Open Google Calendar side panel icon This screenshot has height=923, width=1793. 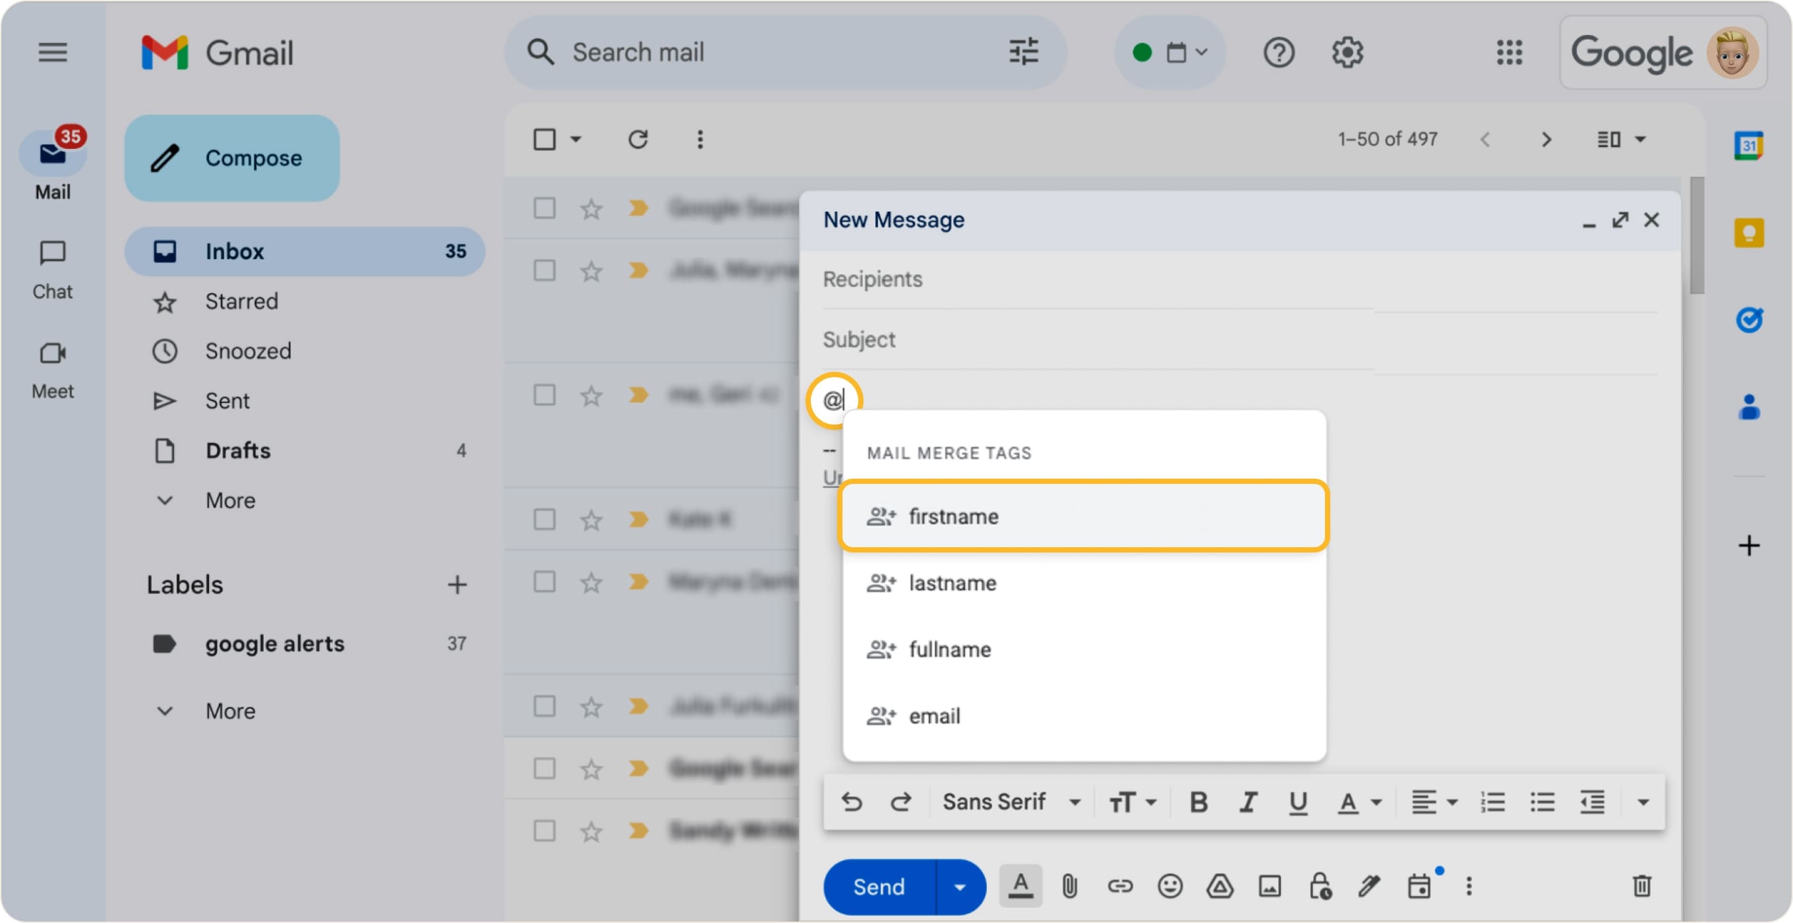pos(1748,146)
